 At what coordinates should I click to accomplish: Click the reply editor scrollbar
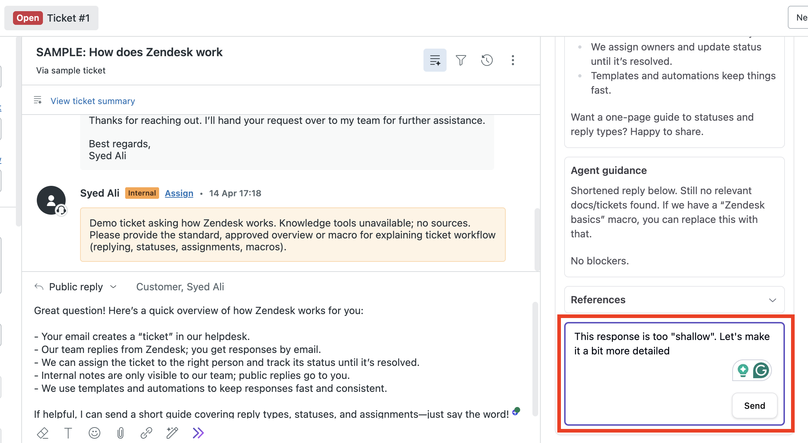pyautogui.click(x=535, y=359)
